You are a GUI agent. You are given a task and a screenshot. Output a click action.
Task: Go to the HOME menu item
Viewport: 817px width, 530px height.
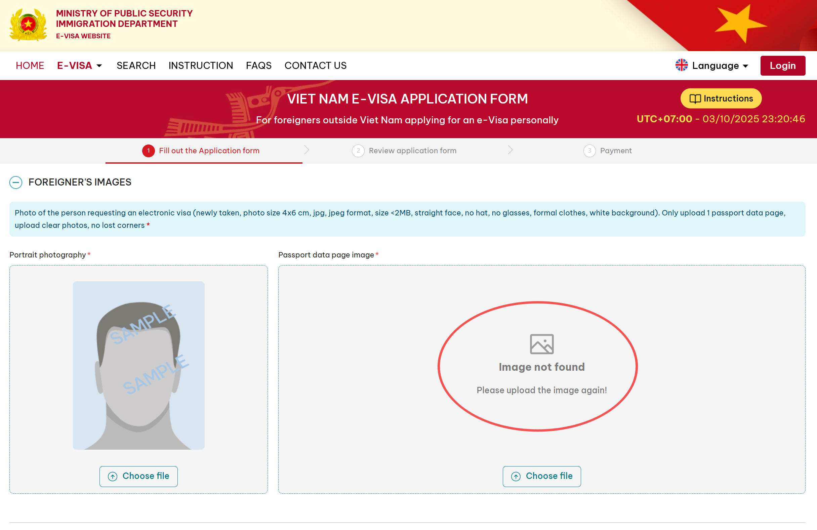(x=30, y=66)
